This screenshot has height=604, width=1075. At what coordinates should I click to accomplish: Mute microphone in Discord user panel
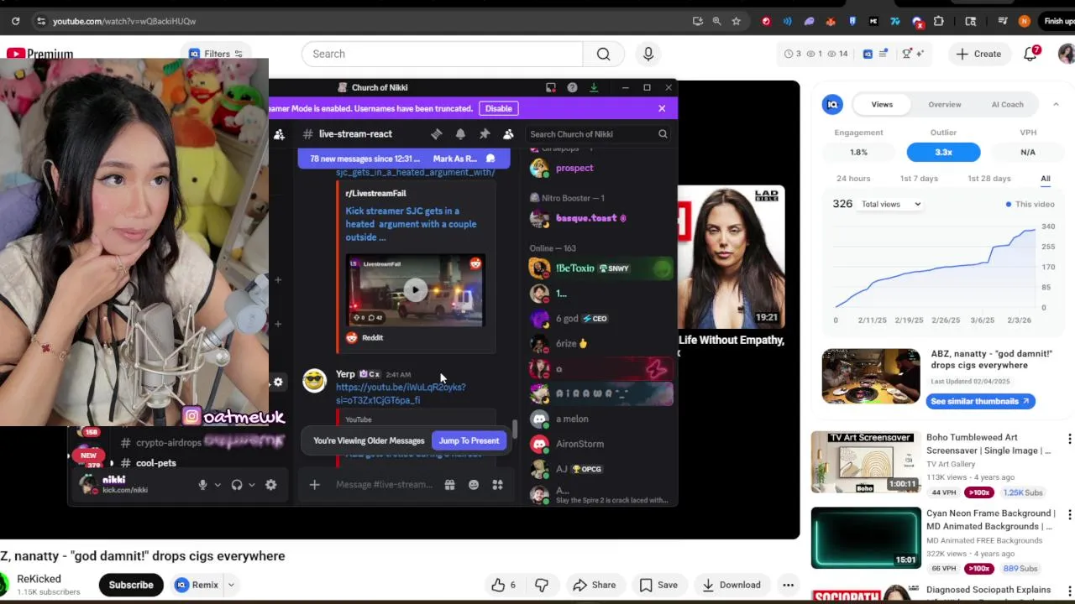click(202, 485)
